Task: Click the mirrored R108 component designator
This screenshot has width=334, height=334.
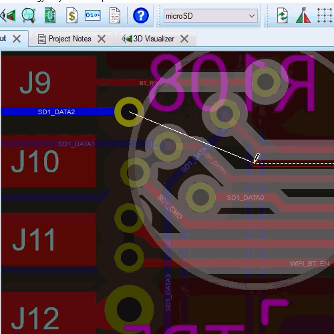Action: point(232,83)
